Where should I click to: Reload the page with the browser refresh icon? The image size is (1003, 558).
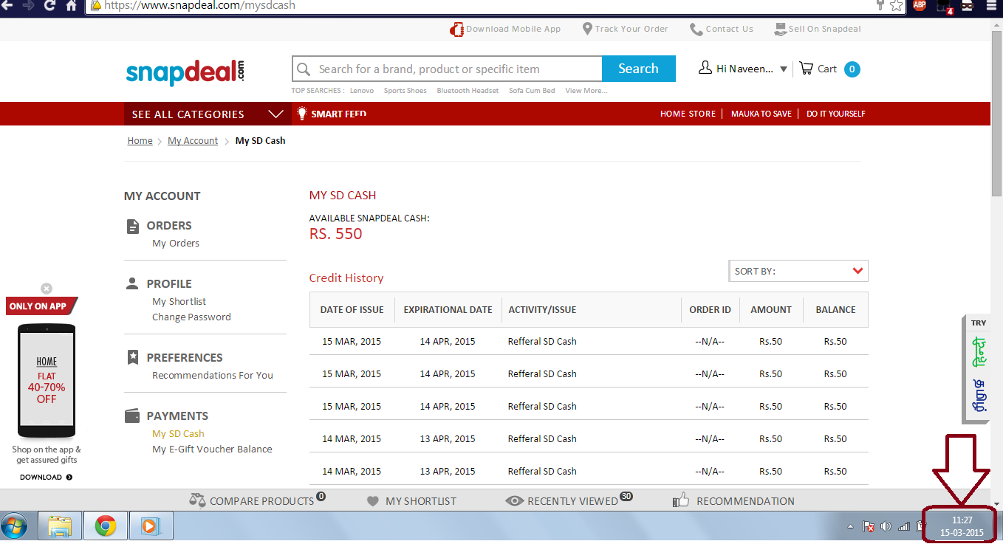pos(49,5)
